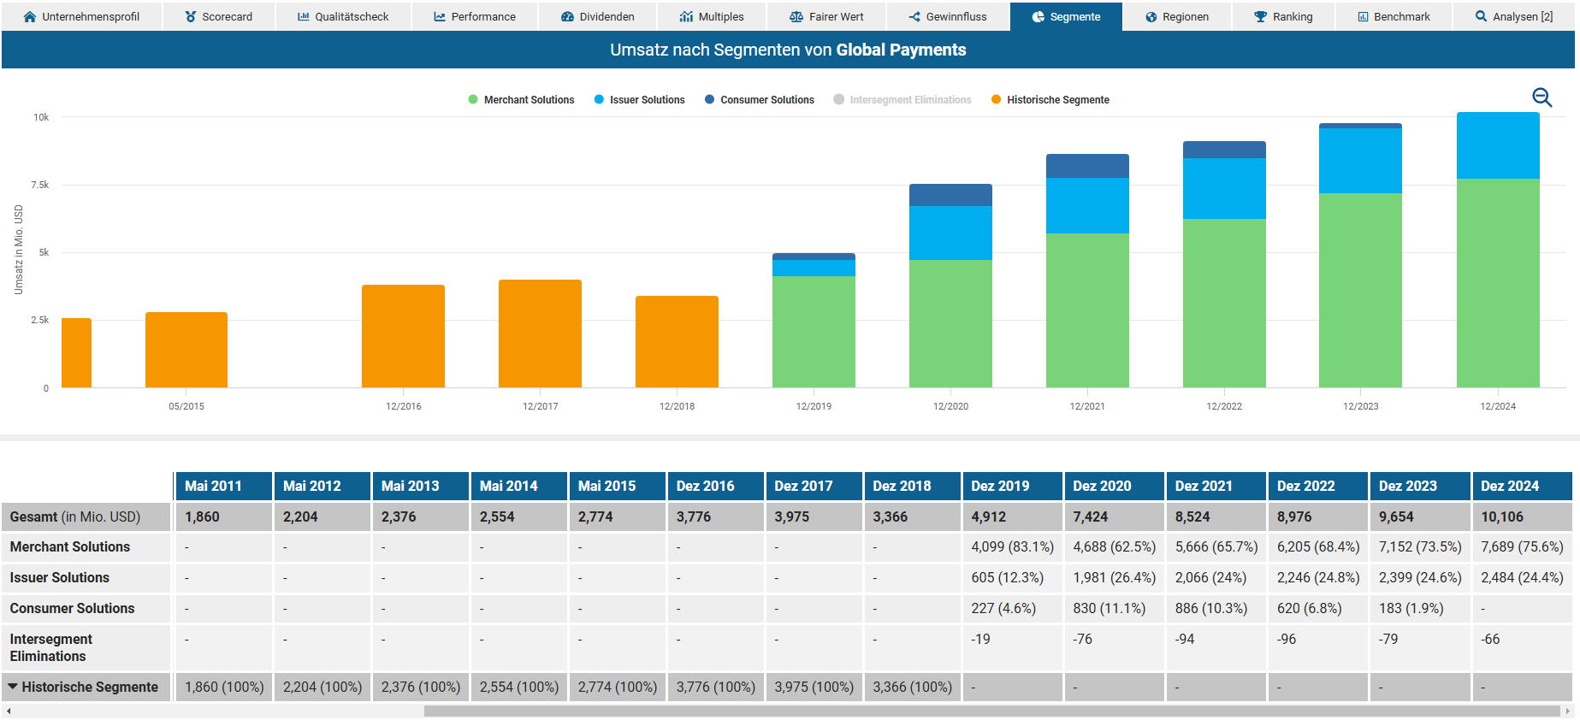This screenshot has width=1580, height=726.
Task: Click the zoom-out magnifier icon on chart
Action: (x=1542, y=97)
